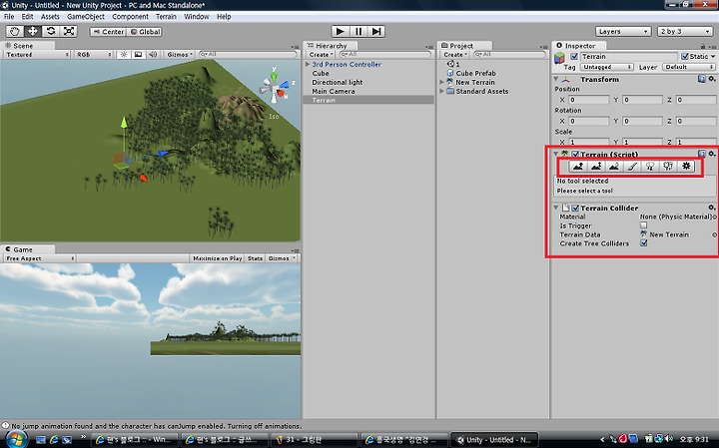The width and height of the screenshot is (719, 448).
Task: Open the 2 by 3 layout dropdown
Action: click(x=685, y=32)
